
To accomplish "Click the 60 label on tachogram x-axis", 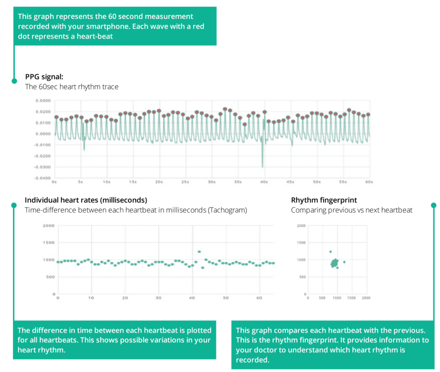I will tap(259, 298).
